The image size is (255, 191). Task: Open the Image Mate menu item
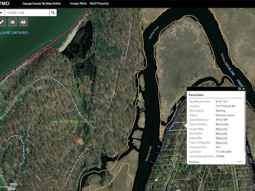[x=78, y=3]
